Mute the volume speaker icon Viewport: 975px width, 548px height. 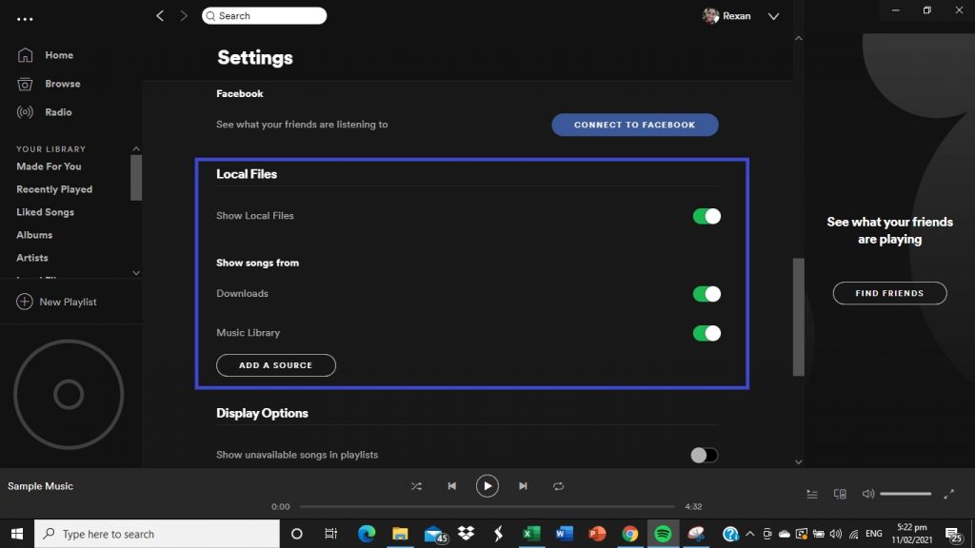[867, 494]
